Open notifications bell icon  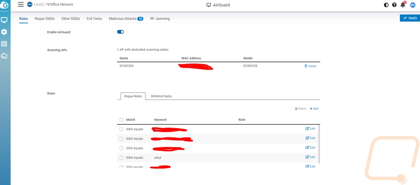[x=403, y=5]
